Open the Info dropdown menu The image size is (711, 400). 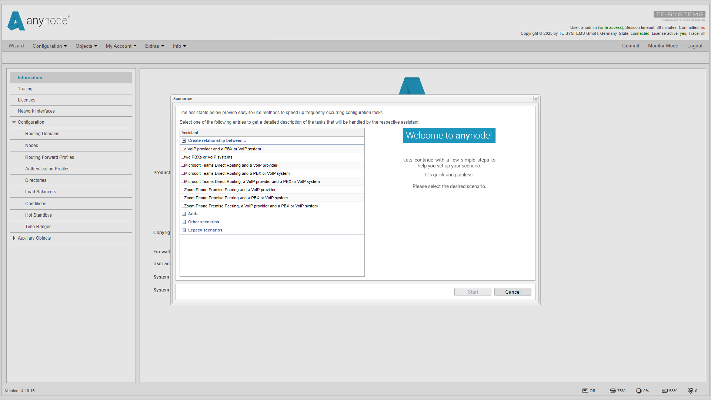(179, 46)
